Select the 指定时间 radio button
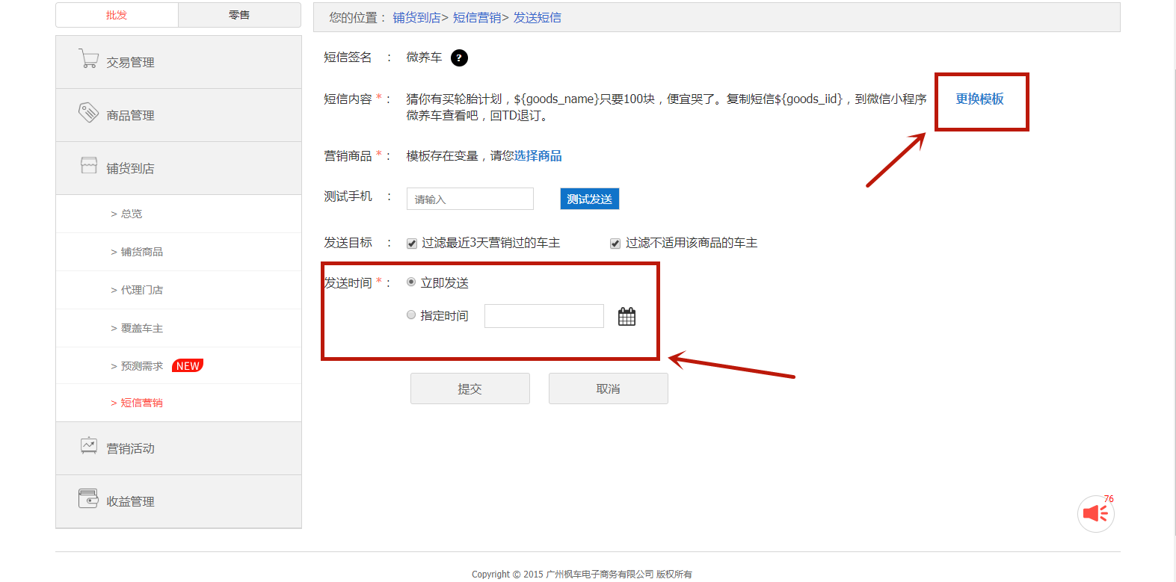This screenshot has width=1176, height=582. coord(411,315)
